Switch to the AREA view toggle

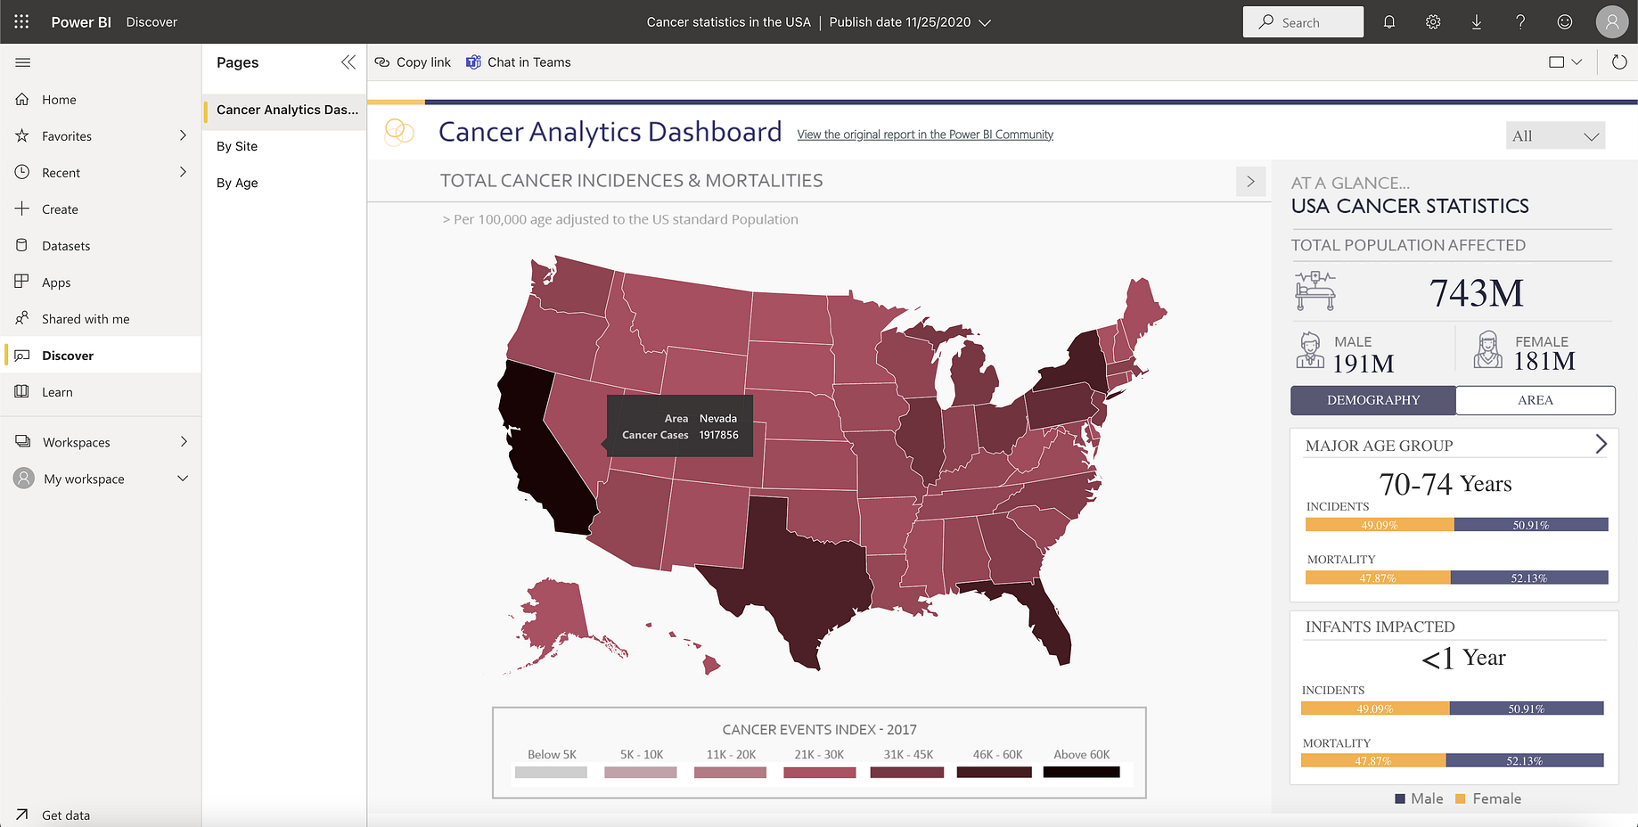[x=1535, y=400]
